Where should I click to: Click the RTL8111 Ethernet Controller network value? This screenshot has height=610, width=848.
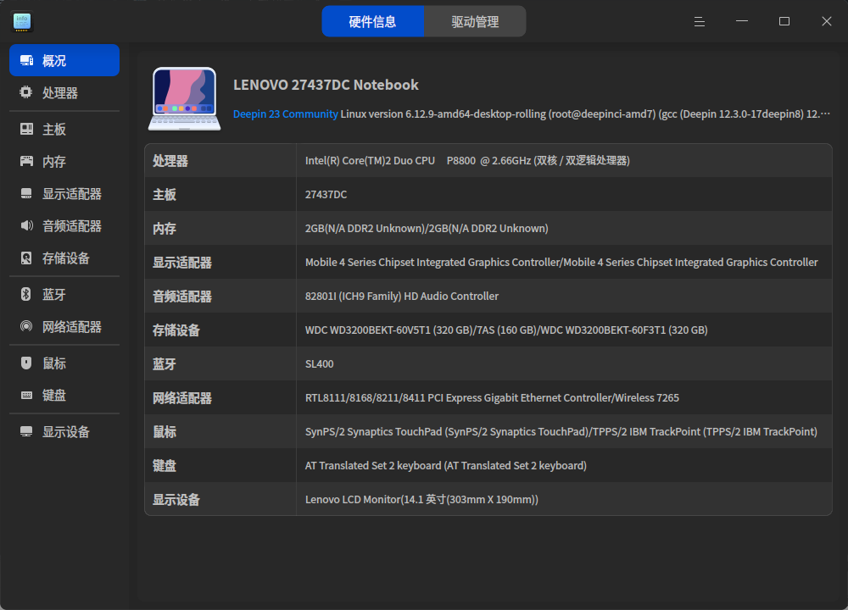click(x=492, y=397)
